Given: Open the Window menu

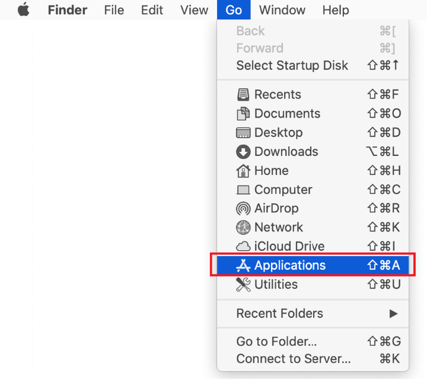Looking at the screenshot, I should (282, 10).
